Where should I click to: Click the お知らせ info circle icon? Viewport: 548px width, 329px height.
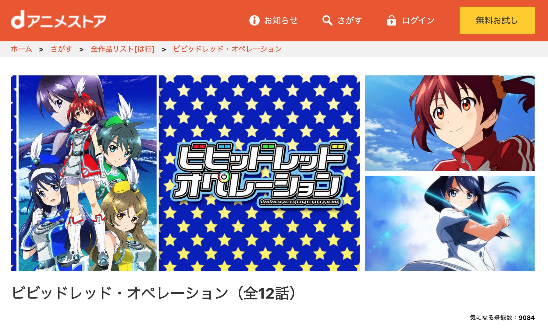tap(254, 20)
